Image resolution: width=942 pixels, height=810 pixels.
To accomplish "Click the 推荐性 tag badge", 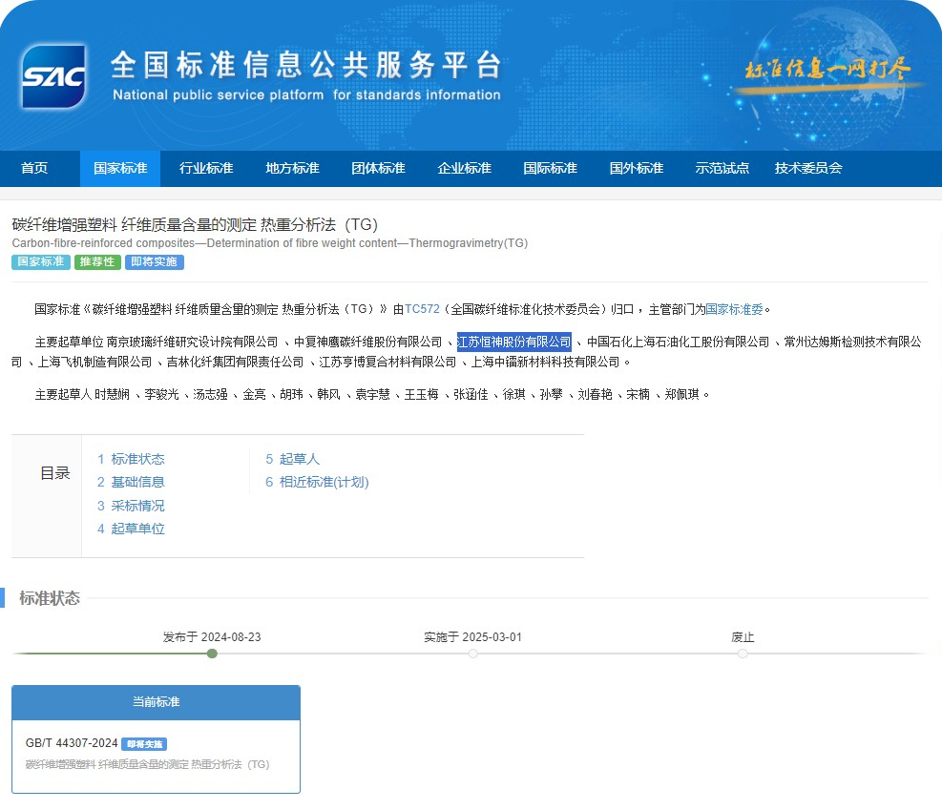I will click(x=95, y=262).
